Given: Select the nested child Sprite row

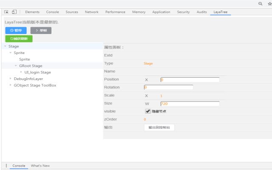Looking at the screenshot, I should coord(52,59).
